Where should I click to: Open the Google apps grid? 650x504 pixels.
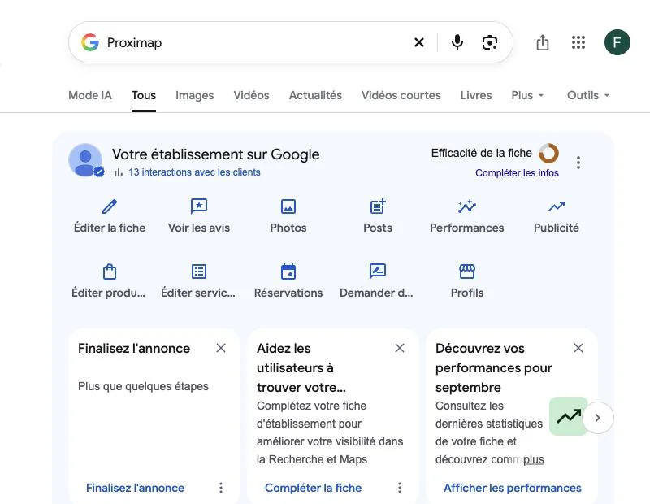click(578, 42)
